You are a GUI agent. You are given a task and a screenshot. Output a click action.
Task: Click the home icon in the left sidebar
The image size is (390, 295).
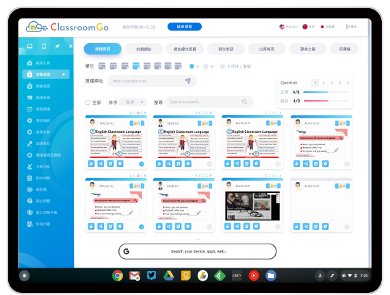coord(29,63)
